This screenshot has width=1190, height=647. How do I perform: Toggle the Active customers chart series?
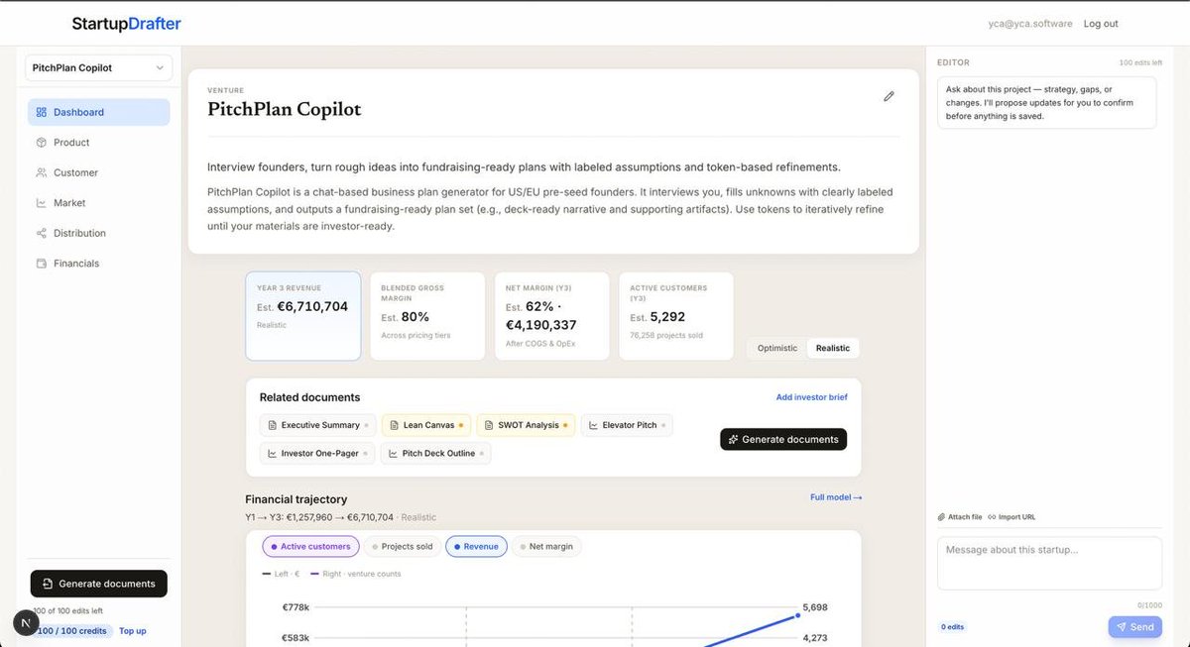point(310,546)
